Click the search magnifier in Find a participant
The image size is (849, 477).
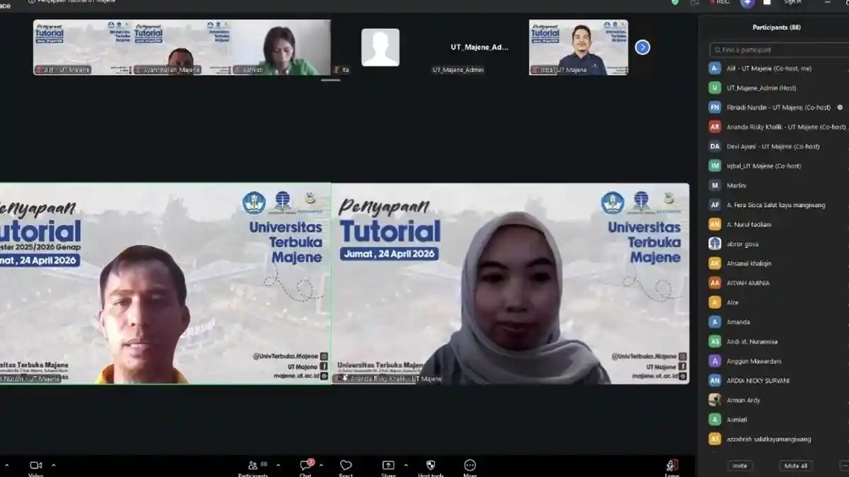click(717, 50)
